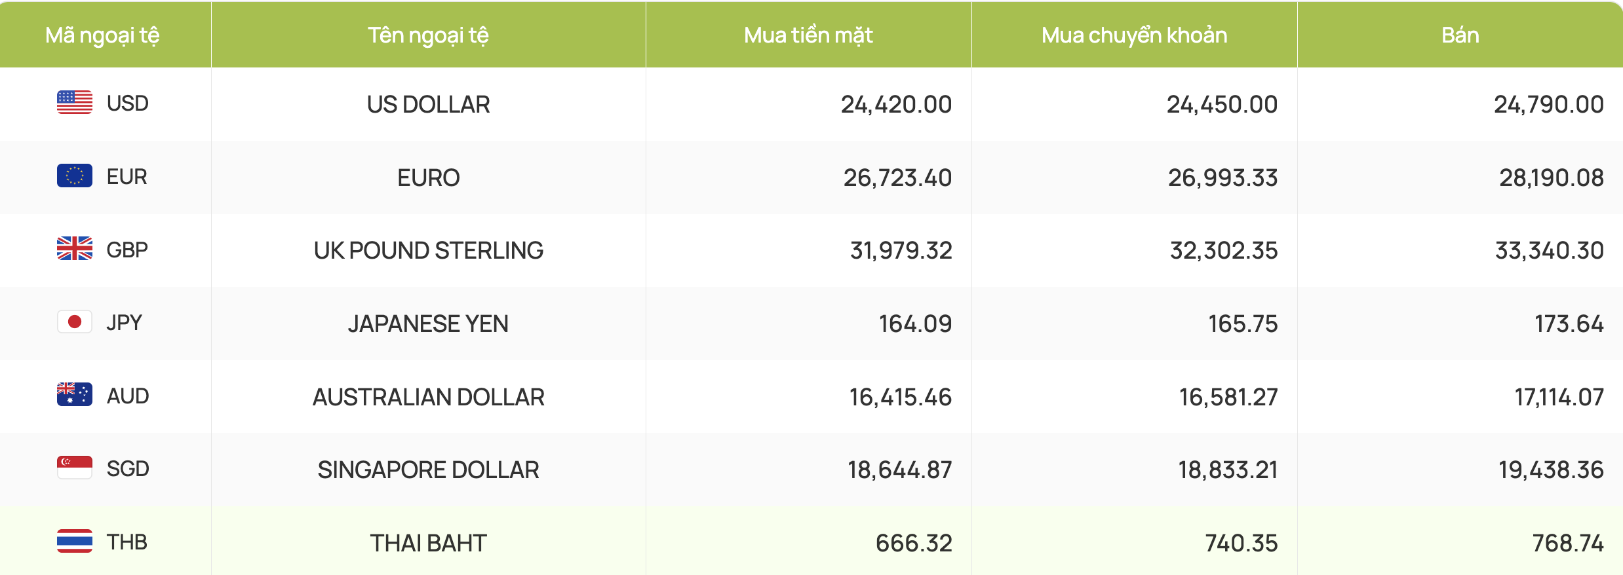Select the 'Tên ngoại tệ' column header
This screenshot has height=575, width=1623.
(x=428, y=35)
